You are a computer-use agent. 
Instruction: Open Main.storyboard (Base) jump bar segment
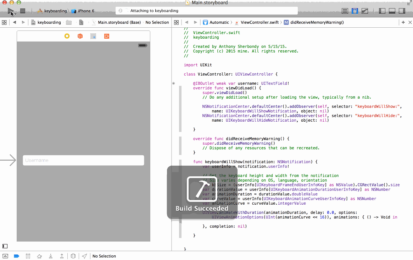pos(116,22)
